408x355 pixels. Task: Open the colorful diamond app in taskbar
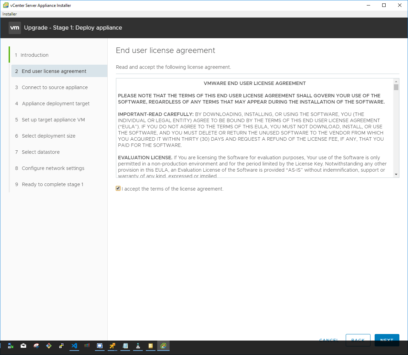pyautogui.click(x=49, y=346)
